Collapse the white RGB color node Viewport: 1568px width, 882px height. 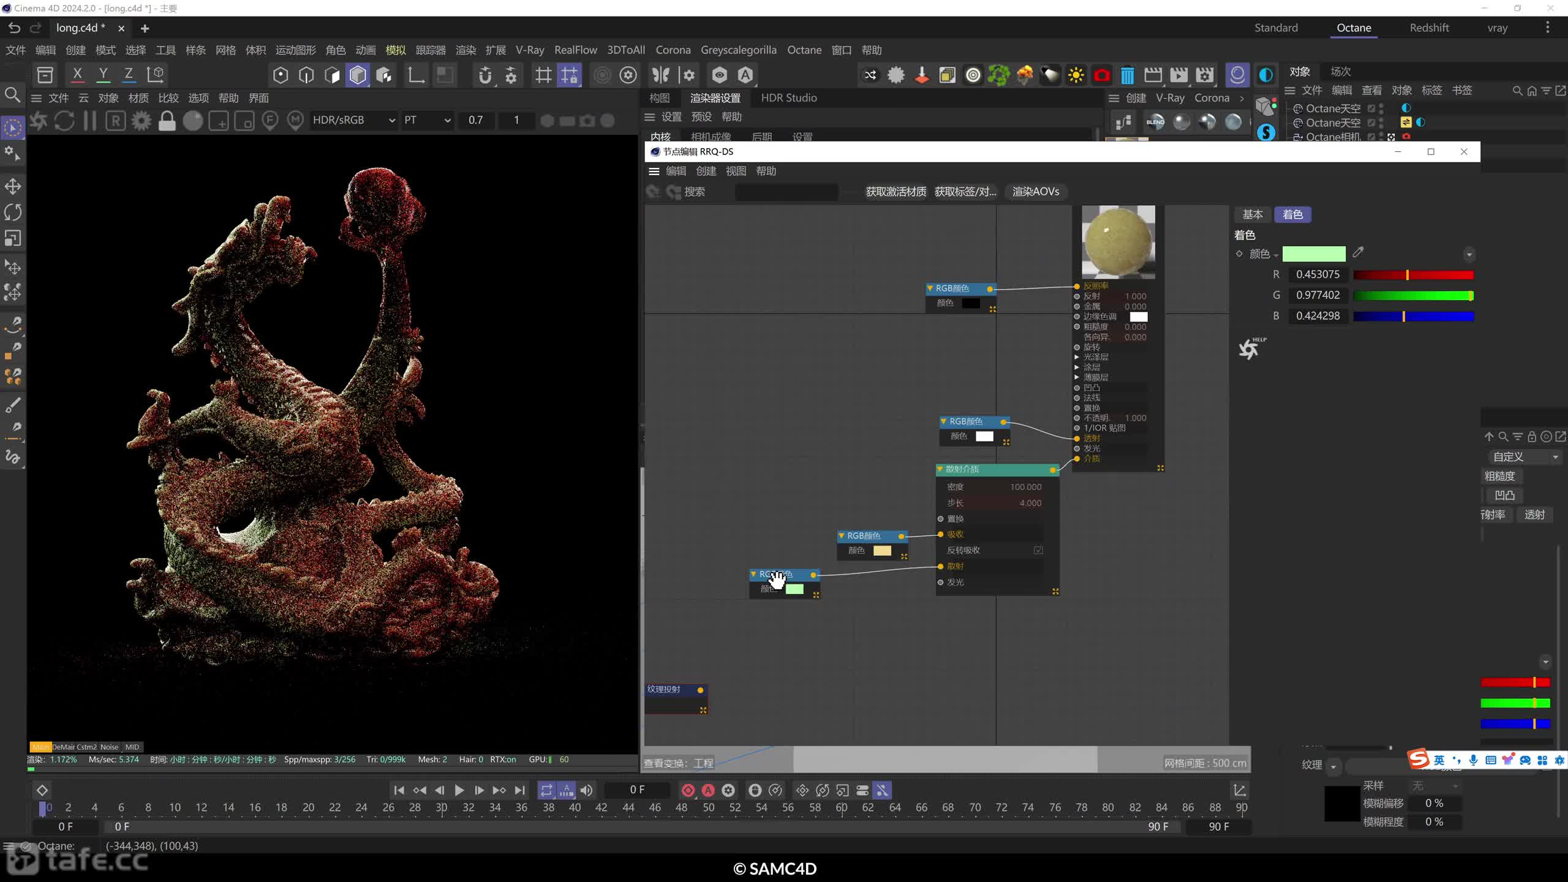(944, 421)
